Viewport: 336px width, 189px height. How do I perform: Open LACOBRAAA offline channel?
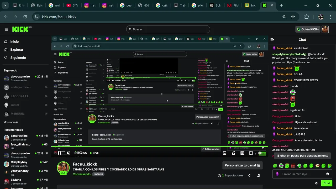[x=25, y=96]
